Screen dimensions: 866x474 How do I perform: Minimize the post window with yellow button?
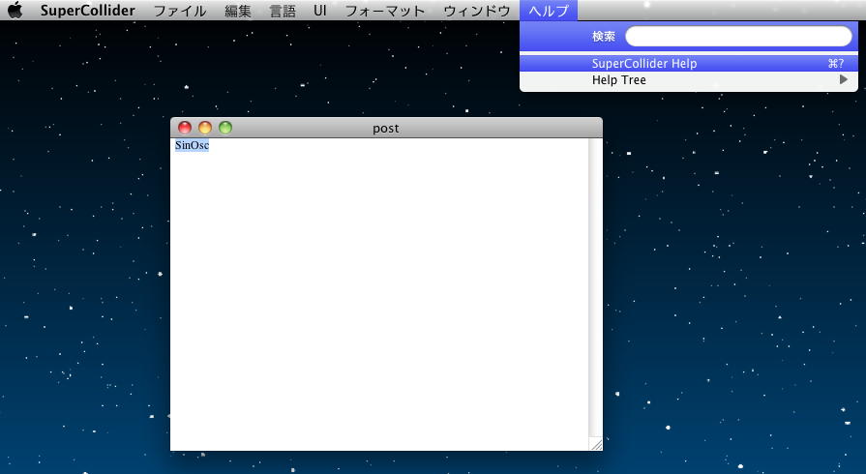tap(205, 128)
